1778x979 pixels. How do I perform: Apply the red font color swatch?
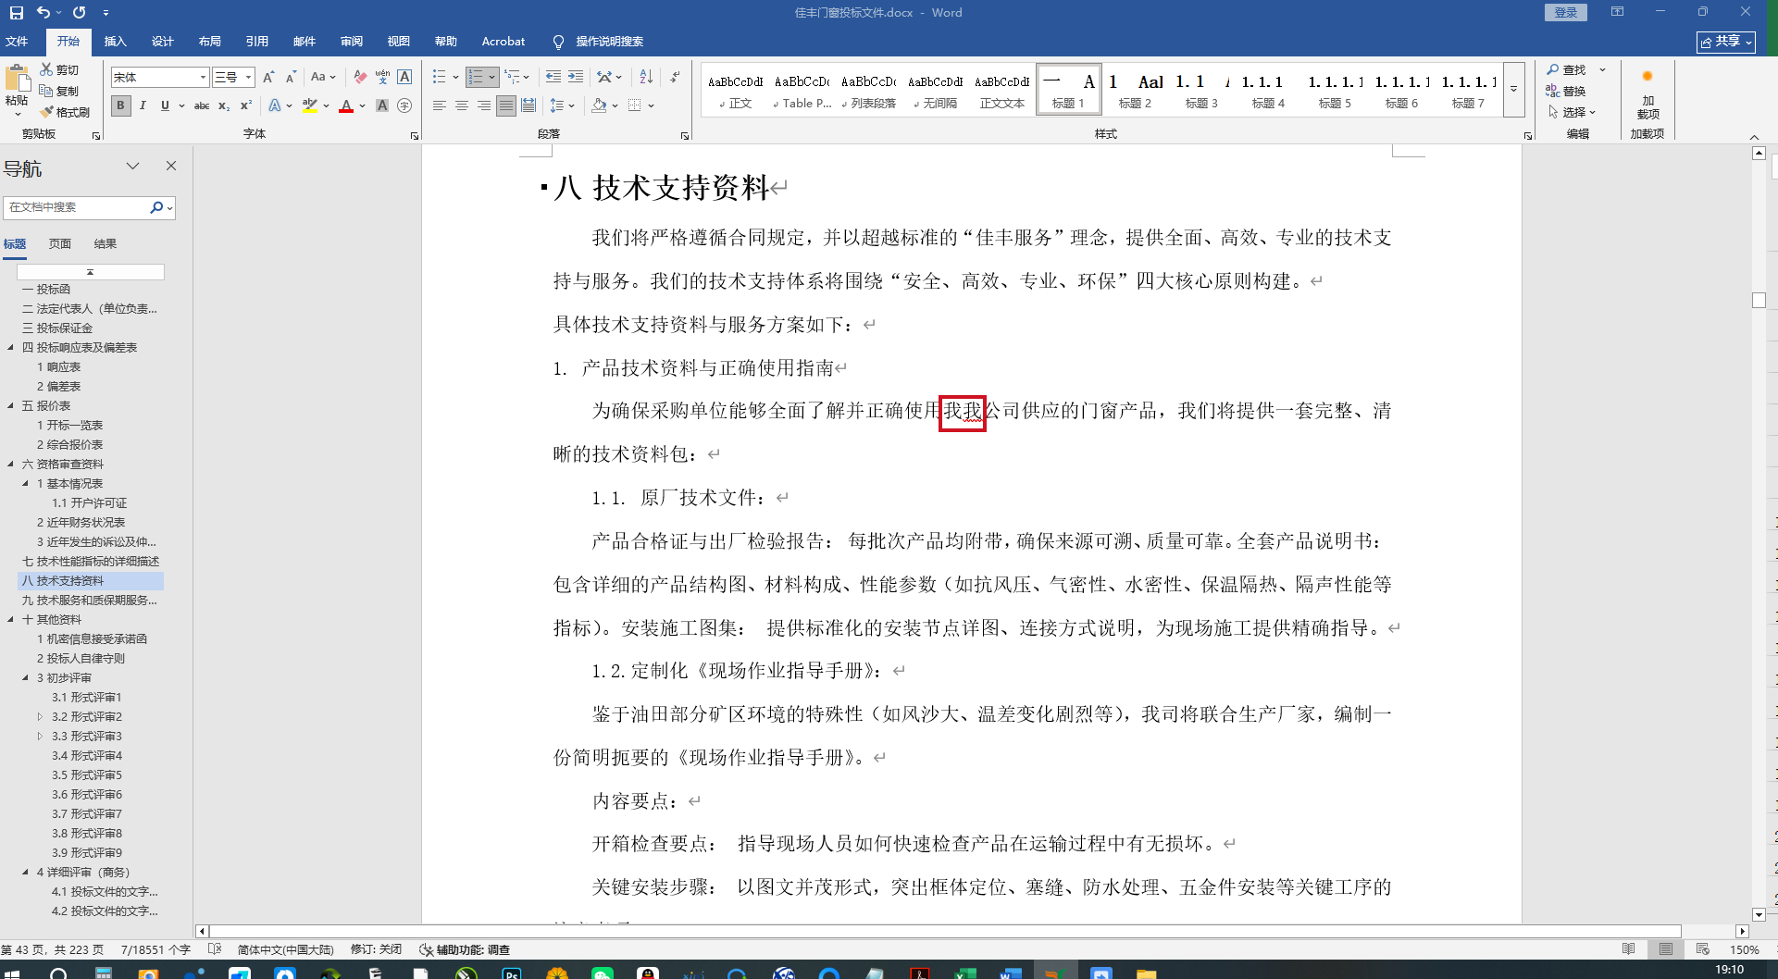pos(346,106)
